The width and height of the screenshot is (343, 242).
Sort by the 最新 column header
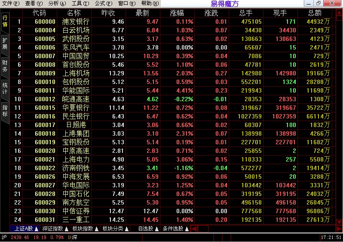(142, 13)
